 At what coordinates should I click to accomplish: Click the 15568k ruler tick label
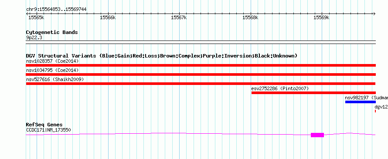click(x=250, y=17)
